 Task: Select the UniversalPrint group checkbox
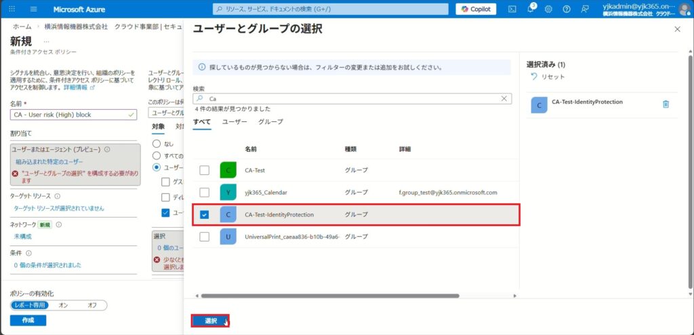(x=205, y=237)
